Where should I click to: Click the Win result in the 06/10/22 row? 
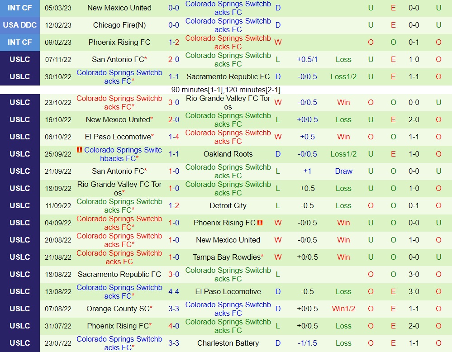tap(343, 137)
